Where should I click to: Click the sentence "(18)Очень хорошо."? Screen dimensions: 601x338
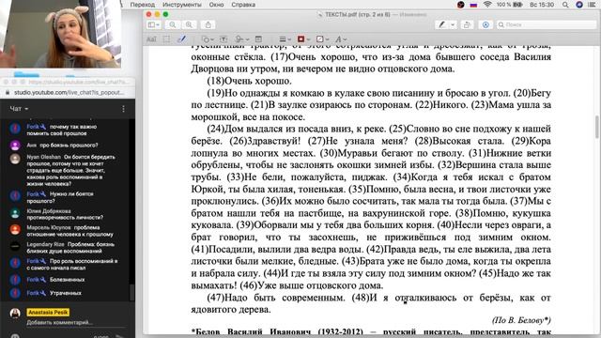pyautogui.click(x=249, y=81)
